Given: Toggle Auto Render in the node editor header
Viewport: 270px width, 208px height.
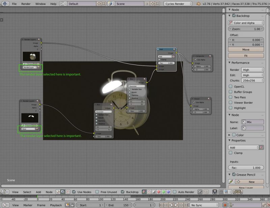Looking at the screenshot, I should [x=174, y=192].
